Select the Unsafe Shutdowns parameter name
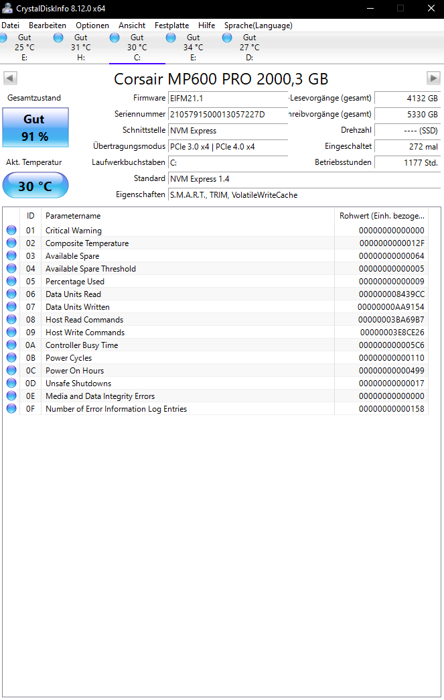Image resolution: width=444 pixels, height=700 pixels. click(x=78, y=383)
